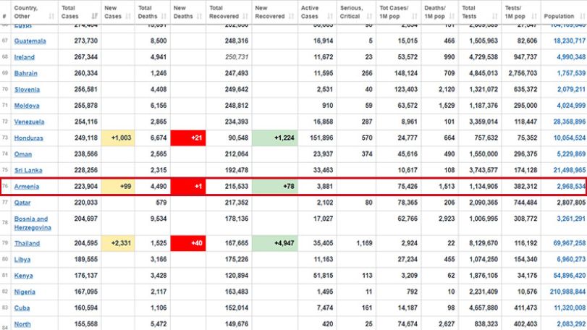
Task: Open Guatemala population link 18,230,717
Action: (570, 41)
